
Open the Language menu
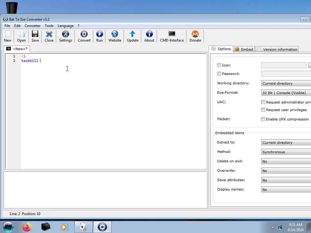[x=66, y=26]
